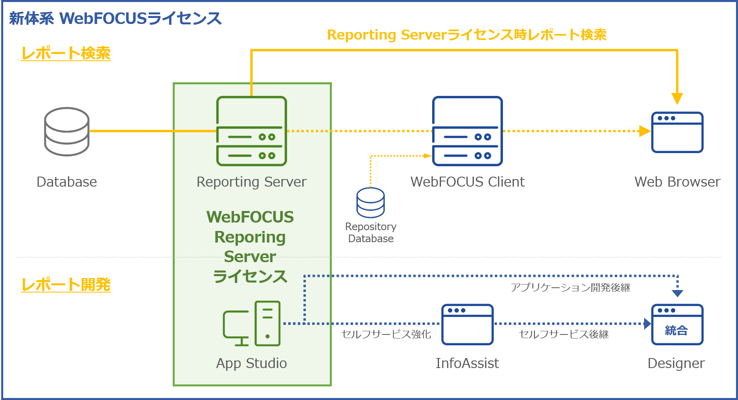Click the Reporting Serverライセンス時レポート検索 label

tap(467, 35)
